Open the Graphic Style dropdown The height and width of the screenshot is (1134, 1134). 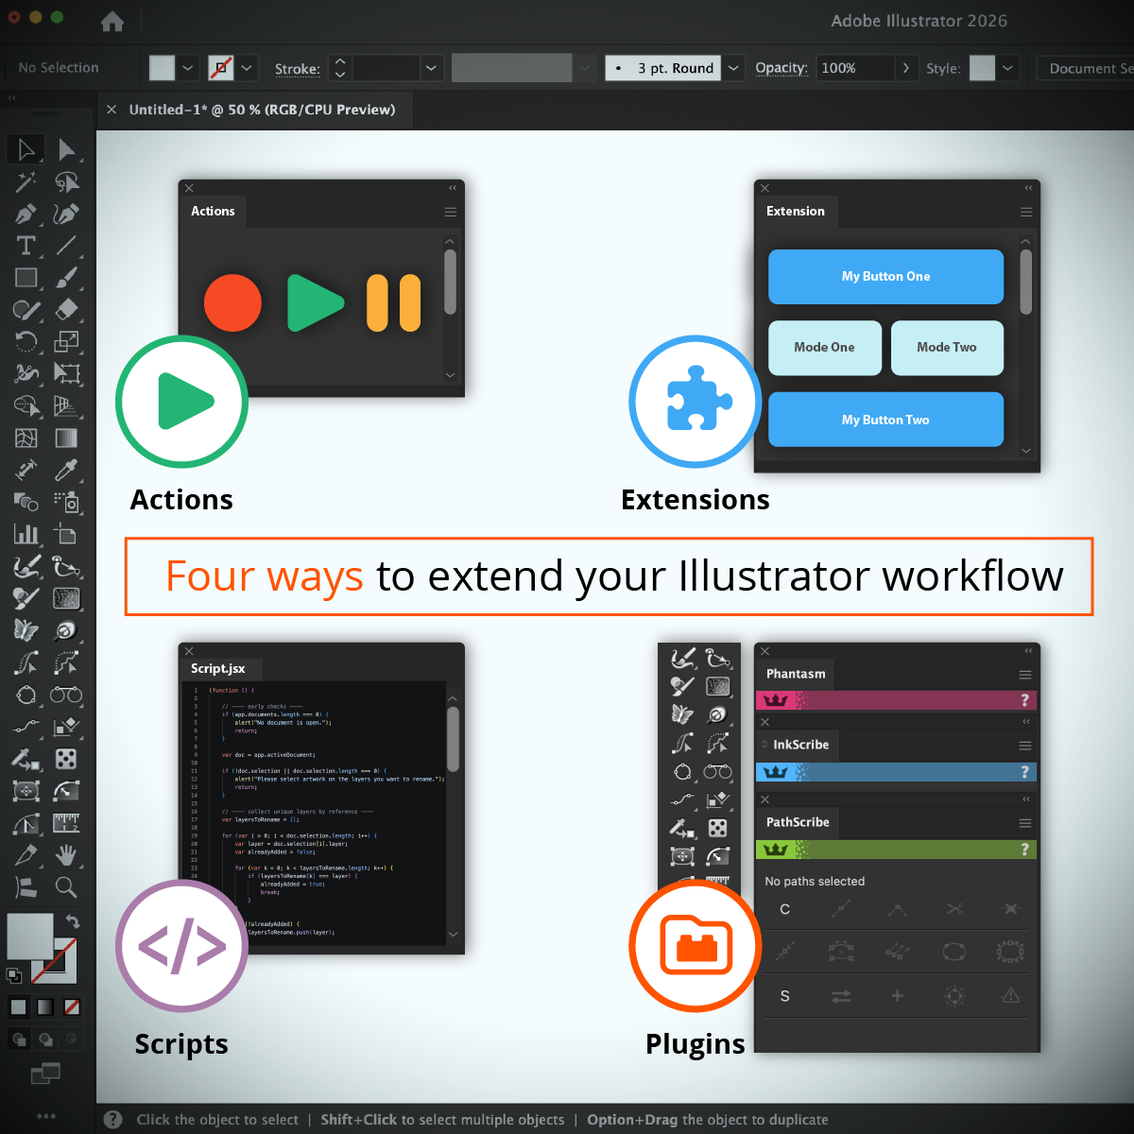point(1008,68)
